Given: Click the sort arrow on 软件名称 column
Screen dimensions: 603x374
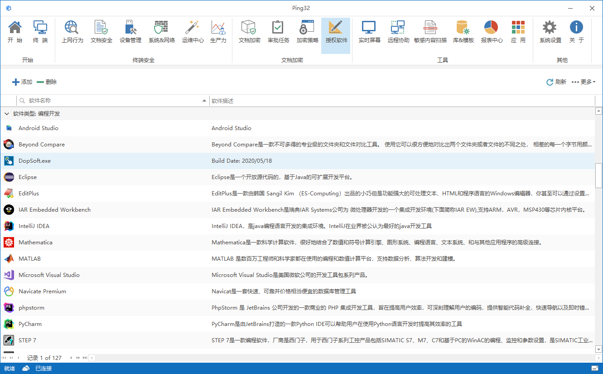Looking at the screenshot, I should click(204, 101).
